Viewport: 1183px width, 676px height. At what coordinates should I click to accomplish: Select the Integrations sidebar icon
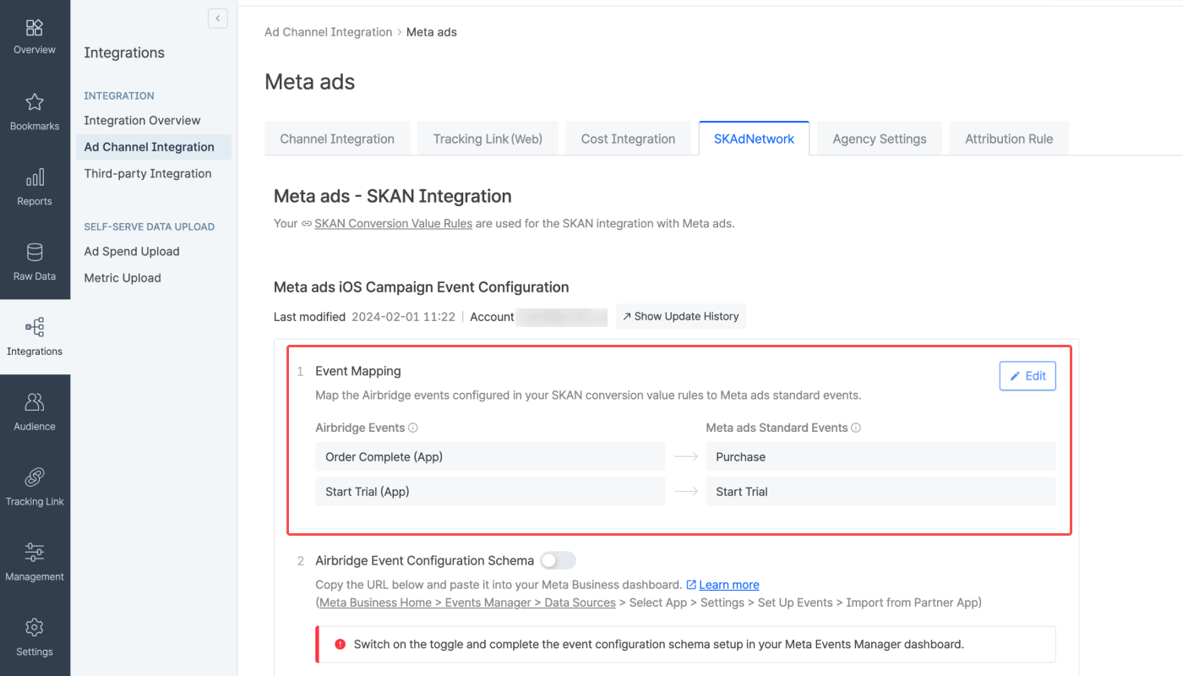(35, 328)
